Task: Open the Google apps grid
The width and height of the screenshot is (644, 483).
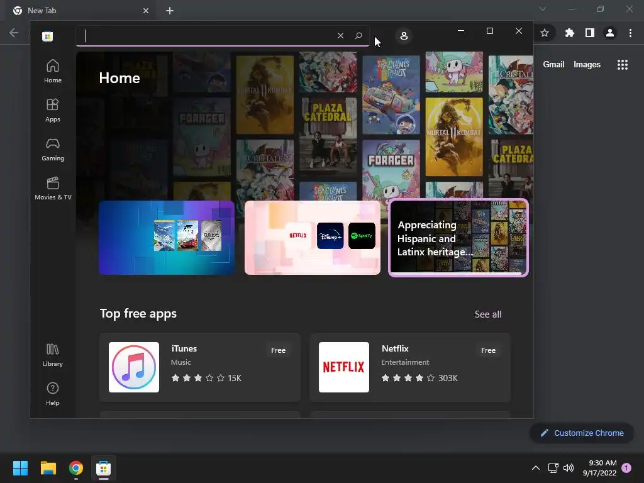Action: pyautogui.click(x=623, y=65)
